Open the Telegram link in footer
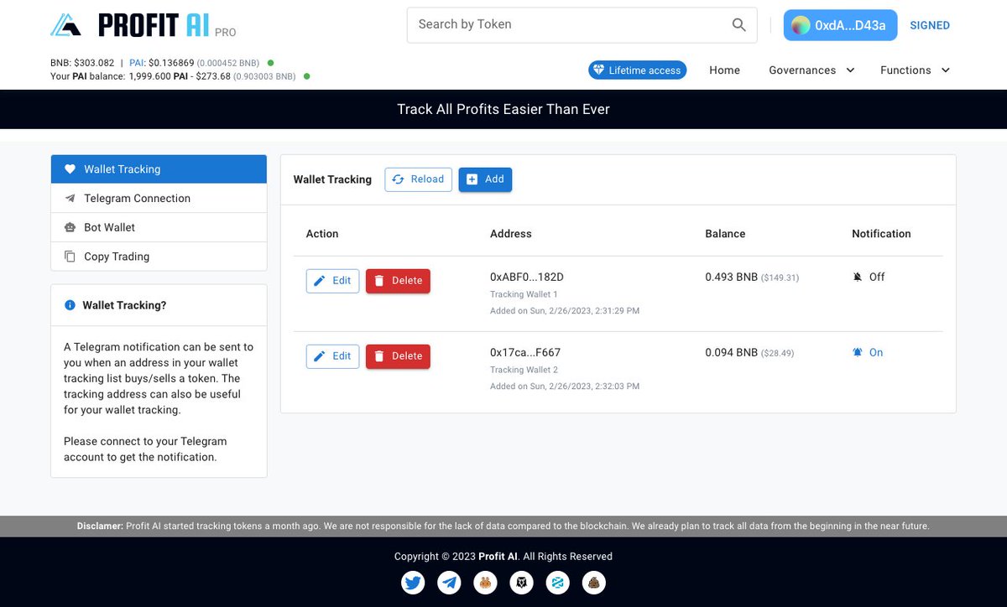1007x607 pixels. tap(449, 582)
